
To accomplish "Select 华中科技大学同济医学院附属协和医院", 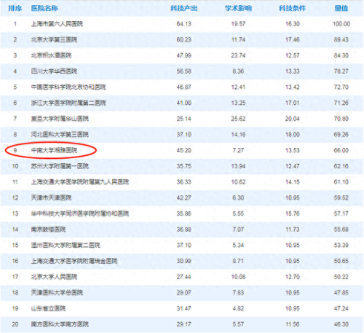I will (80, 213).
